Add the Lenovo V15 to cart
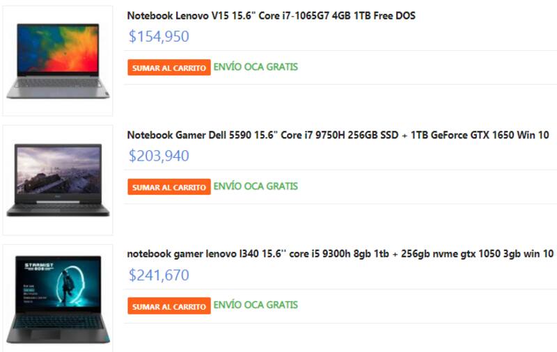Viewport: 557px width, 352px height. pyautogui.click(x=169, y=67)
